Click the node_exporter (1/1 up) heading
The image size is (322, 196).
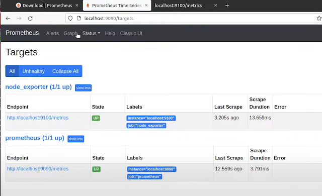click(x=39, y=87)
